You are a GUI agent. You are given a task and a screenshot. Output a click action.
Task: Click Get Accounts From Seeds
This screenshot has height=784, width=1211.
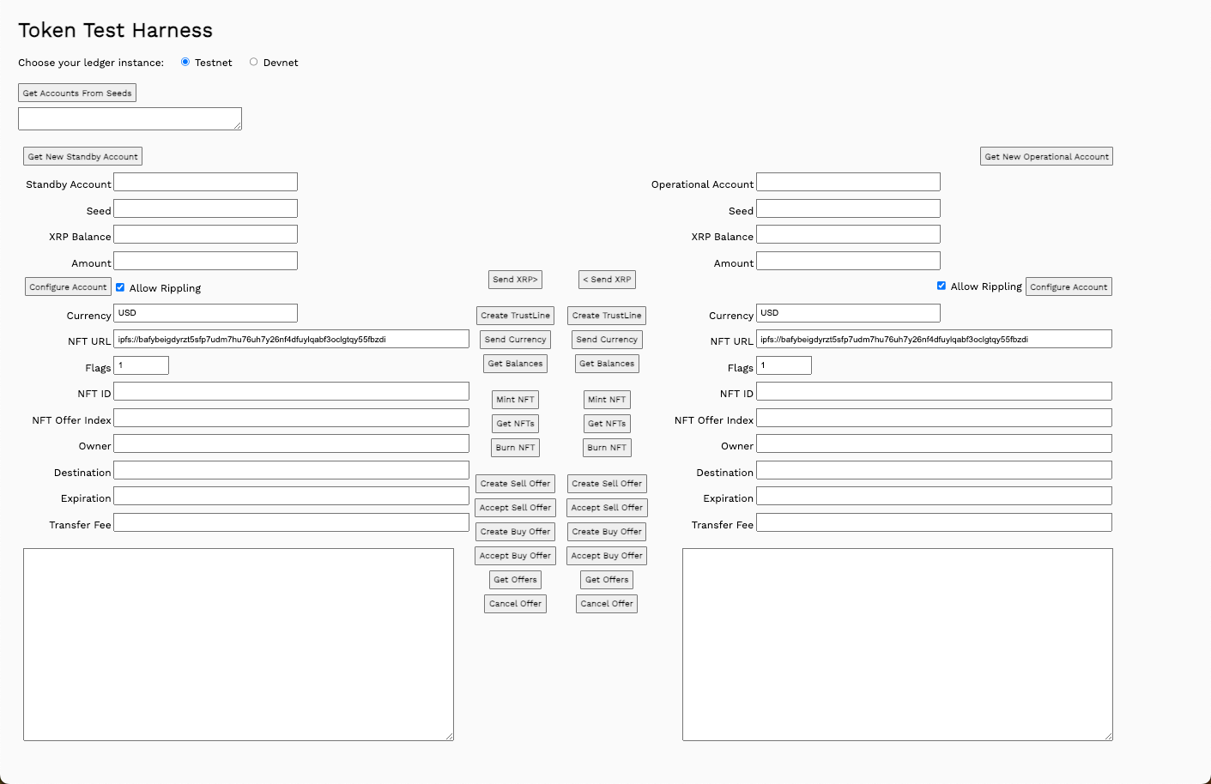(76, 92)
